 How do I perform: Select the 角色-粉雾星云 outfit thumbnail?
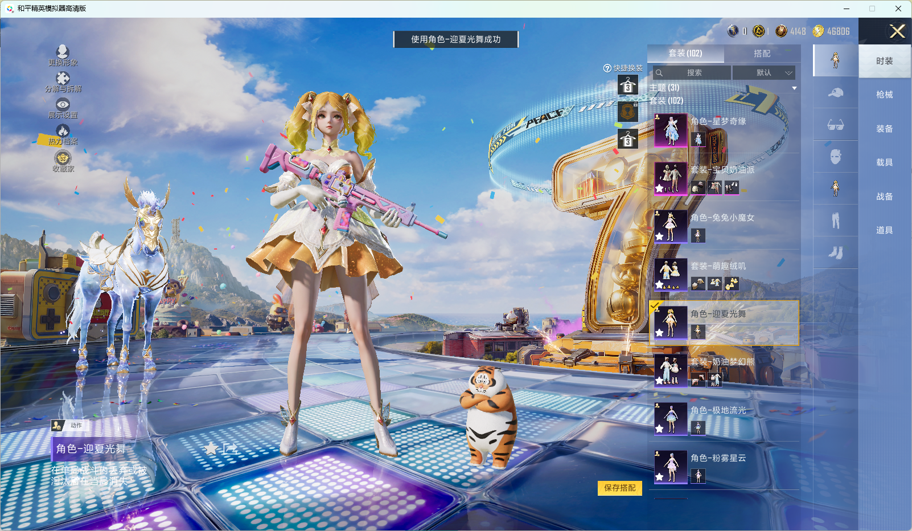click(671, 467)
